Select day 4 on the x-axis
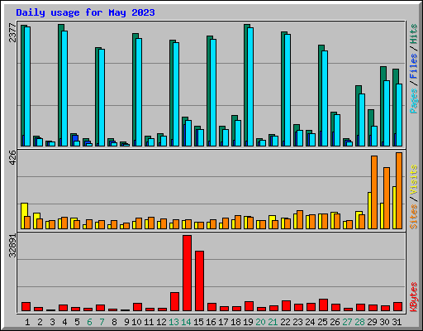 pyautogui.click(x=64, y=322)
